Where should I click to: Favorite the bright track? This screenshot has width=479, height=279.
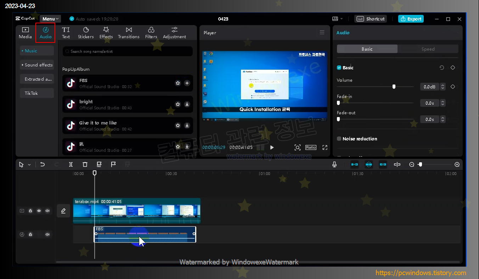pyautogui.click(x=178, y=104)
